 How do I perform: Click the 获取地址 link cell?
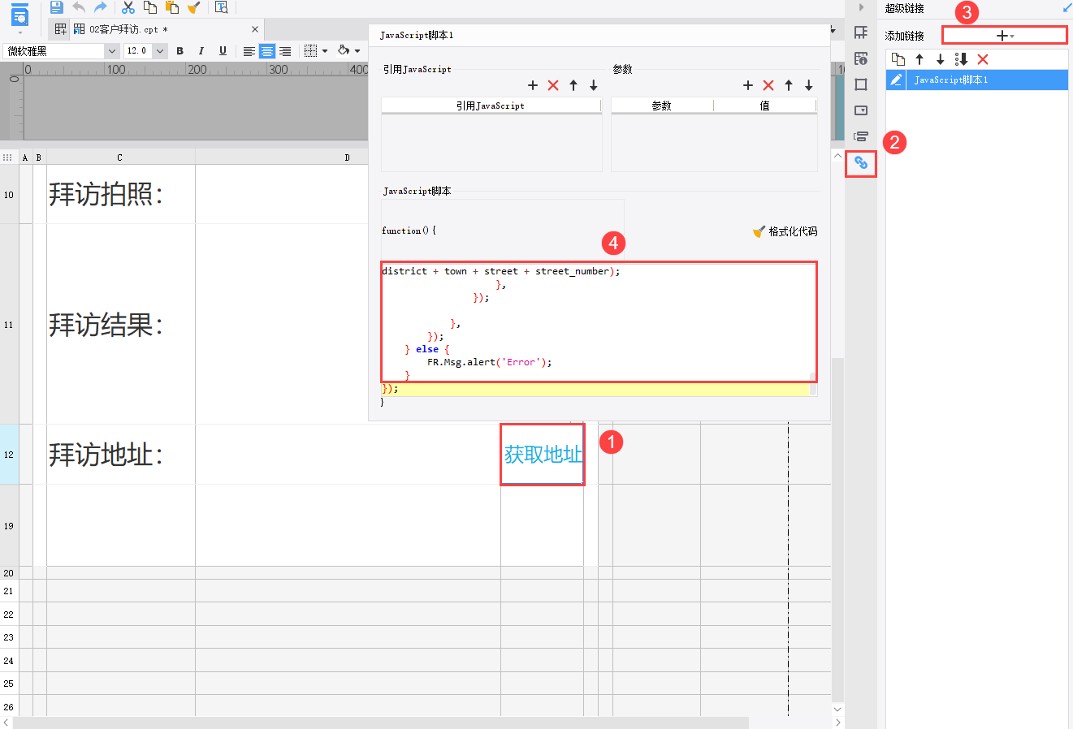pos(543,455)
